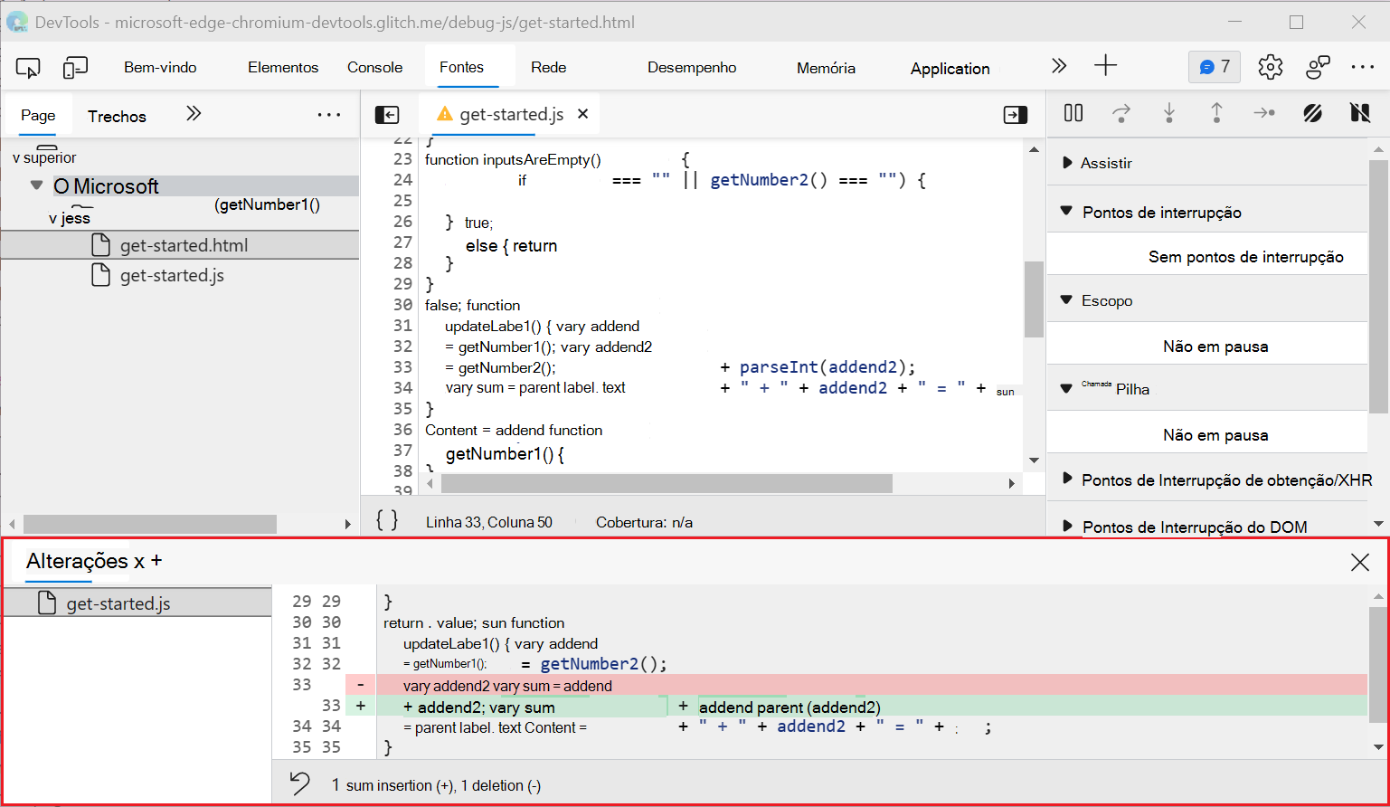Revert all changes with undo icon
Image resolution: width=1390 pixels, height=807 pixels.
click(300, 783)
